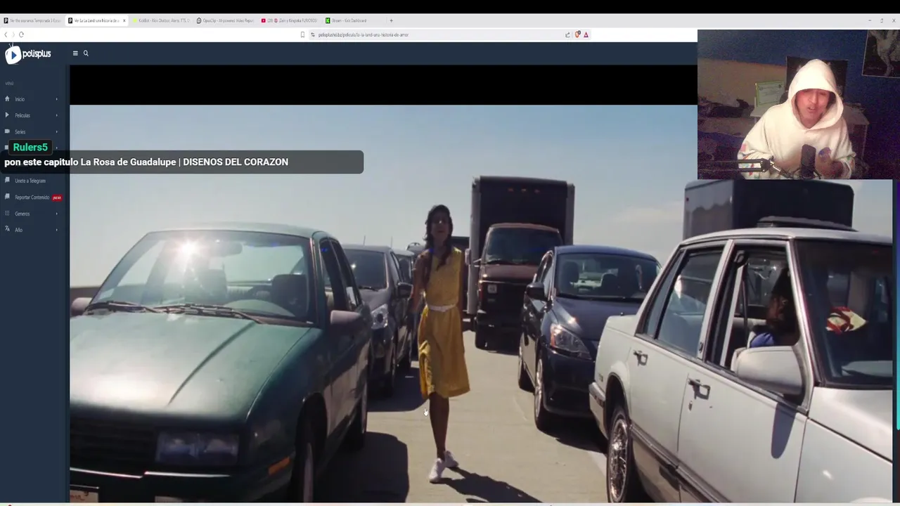The height and width of the screenshot is (506, 900).
Task: Click the Año translate-style icon
Action: (x=7, y=229)
